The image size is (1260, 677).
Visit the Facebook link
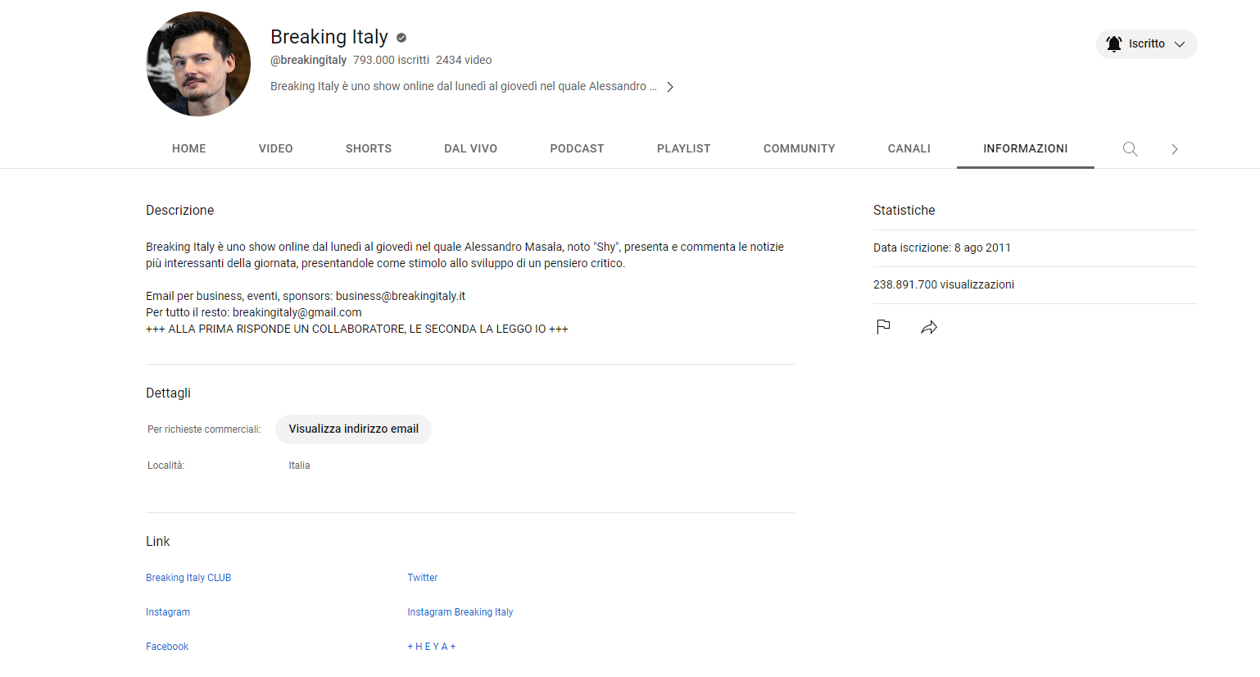(167, 647)
